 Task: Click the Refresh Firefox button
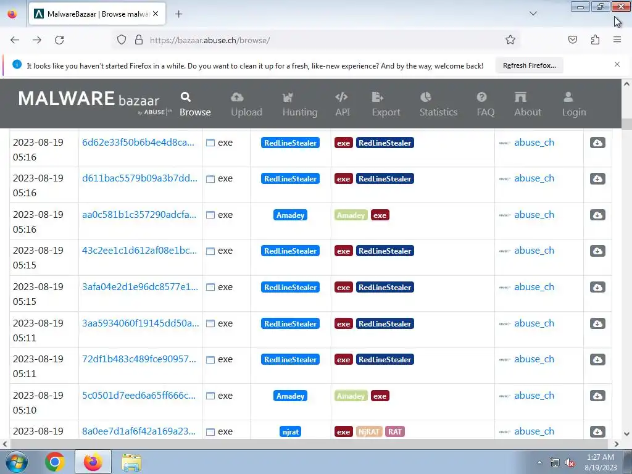point(529,65)
